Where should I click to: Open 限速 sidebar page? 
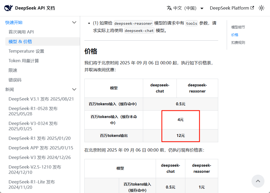tap(13, 70)
